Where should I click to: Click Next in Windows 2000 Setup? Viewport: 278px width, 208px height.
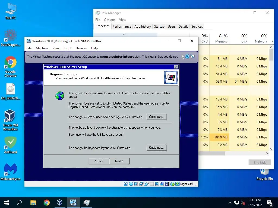pyautogui.click(x=119, y=161)
